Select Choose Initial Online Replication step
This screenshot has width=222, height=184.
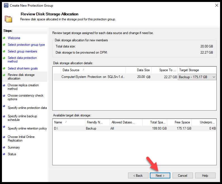click(21, 138)
